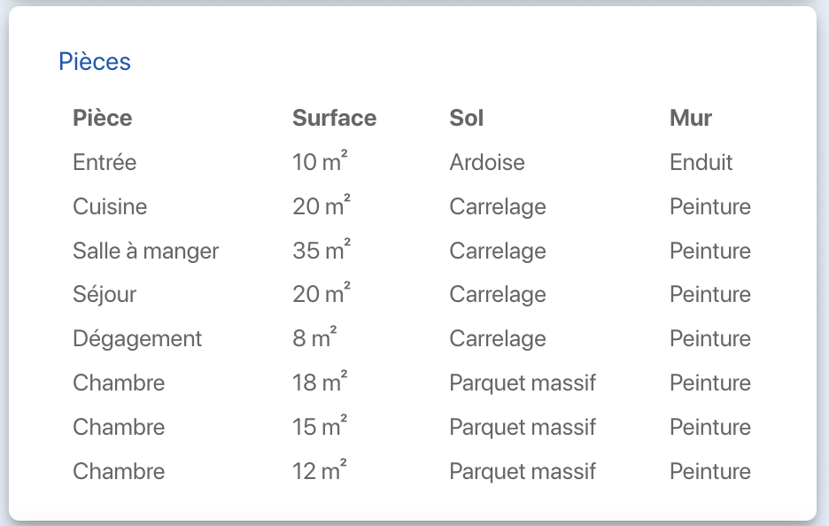Click the 12 m² bedroom surface
The image size is (829, 526).
[x=320, y=471]
